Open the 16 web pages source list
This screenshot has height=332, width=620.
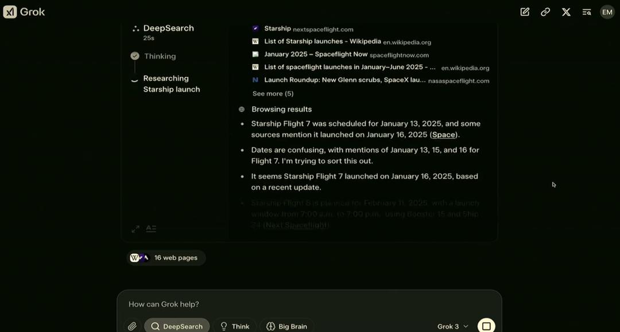[166, 257]
